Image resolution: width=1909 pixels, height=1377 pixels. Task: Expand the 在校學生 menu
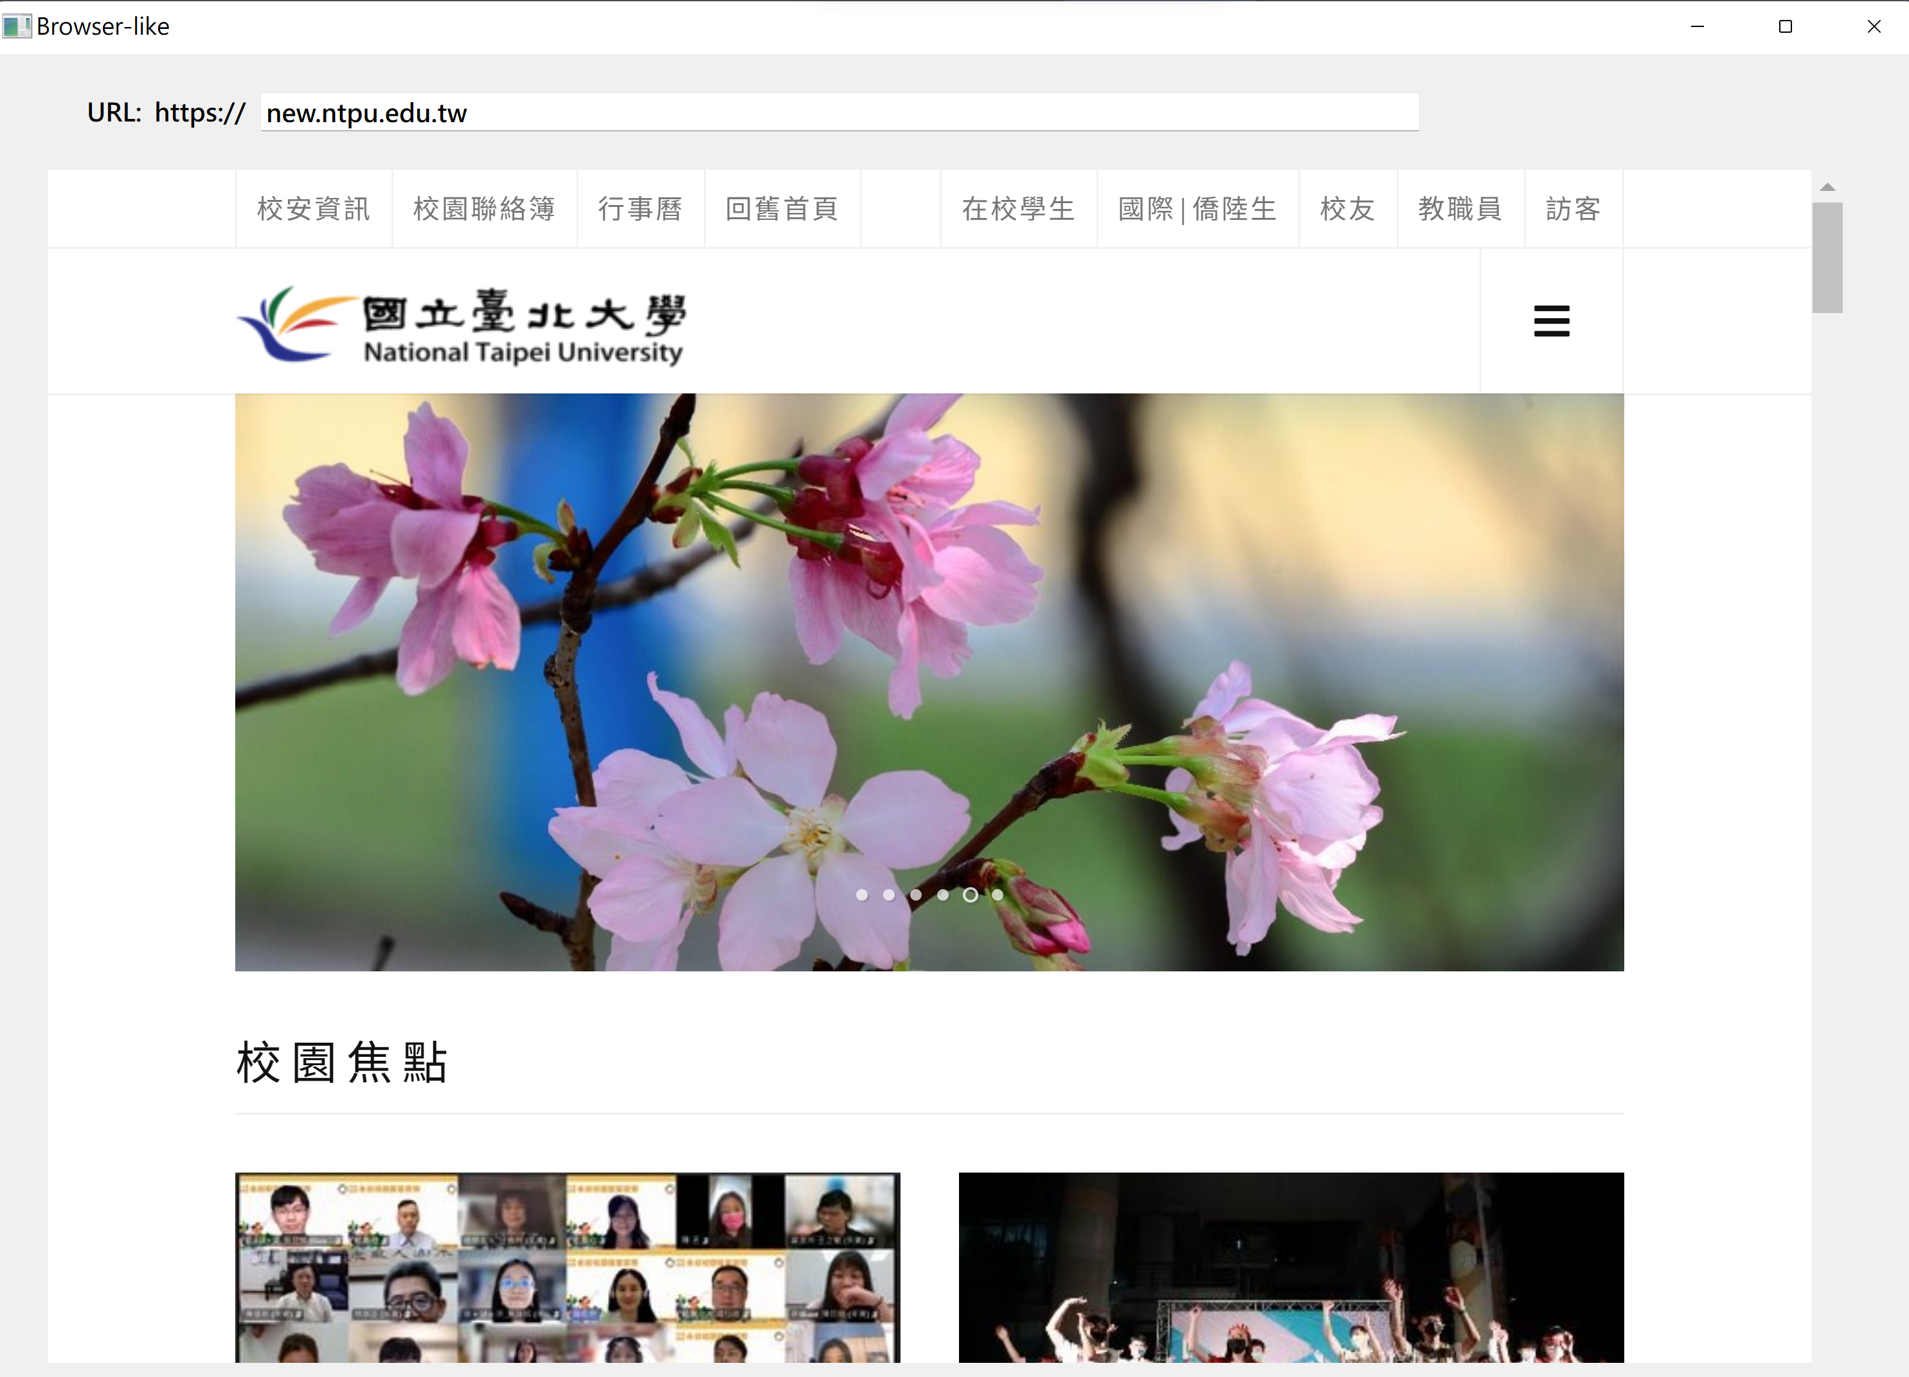point(1019,209)
